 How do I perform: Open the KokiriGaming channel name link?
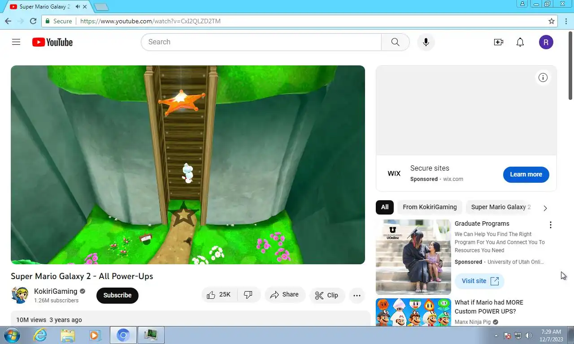click(x=56, y=291)
